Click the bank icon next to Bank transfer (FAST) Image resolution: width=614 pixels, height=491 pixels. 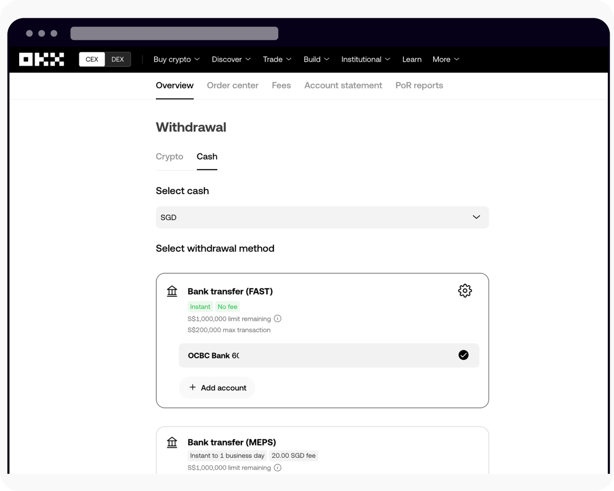pyautogui.click(x=172, y=291)
